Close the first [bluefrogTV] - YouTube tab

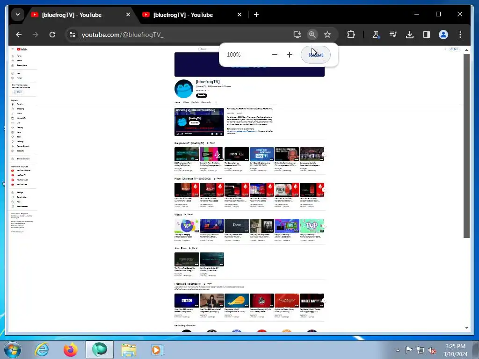(x=128, y=14)
